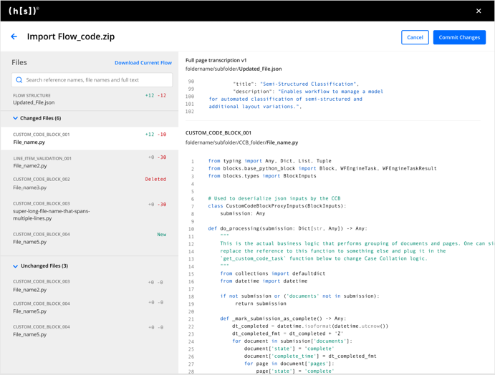495x375 pixels.
Task: Commit Changes to the flow
Action: [459, 37]
